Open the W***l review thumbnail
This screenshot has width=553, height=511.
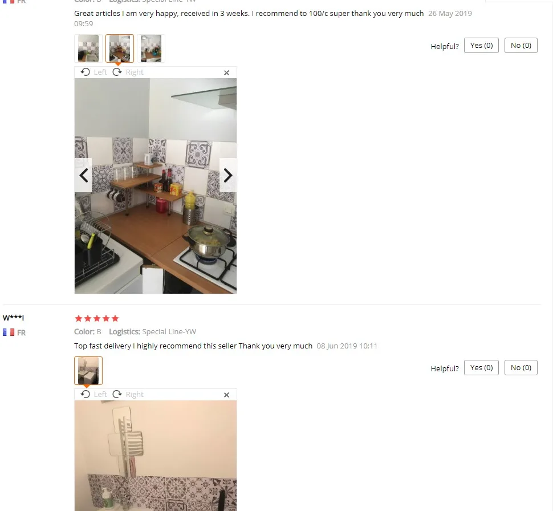pos(88,371)
